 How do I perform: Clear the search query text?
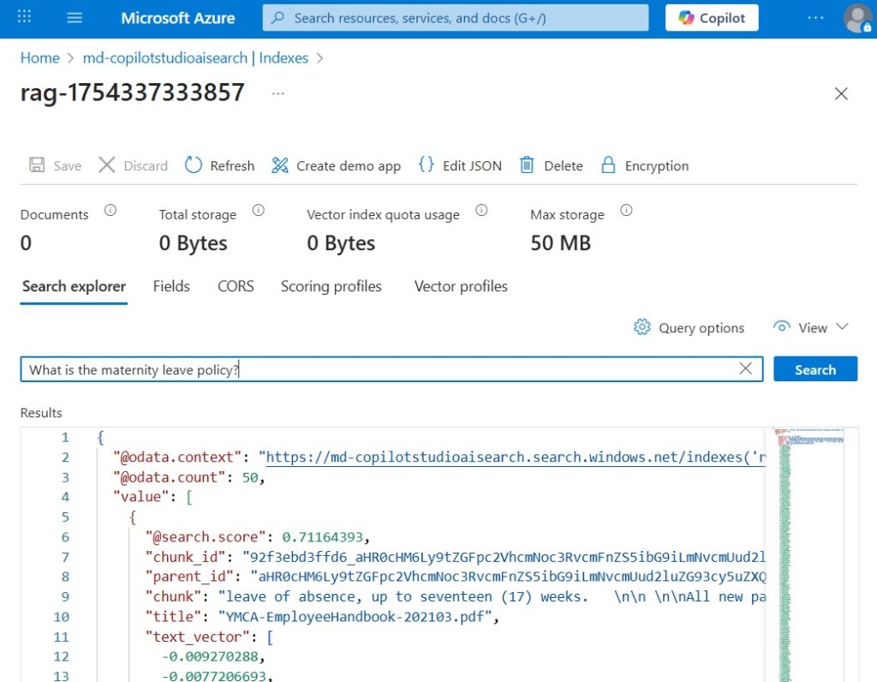click(746, 368)
